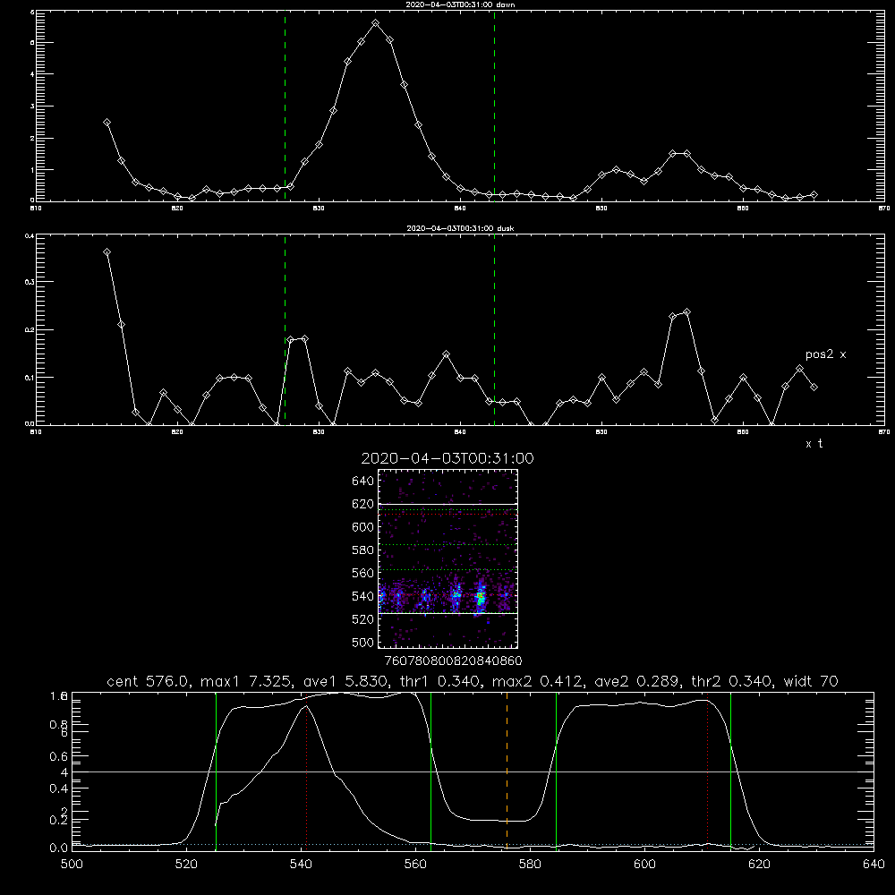
Task: Click the 'x t' label below dusk plot
Action: [x=814, y=444]
